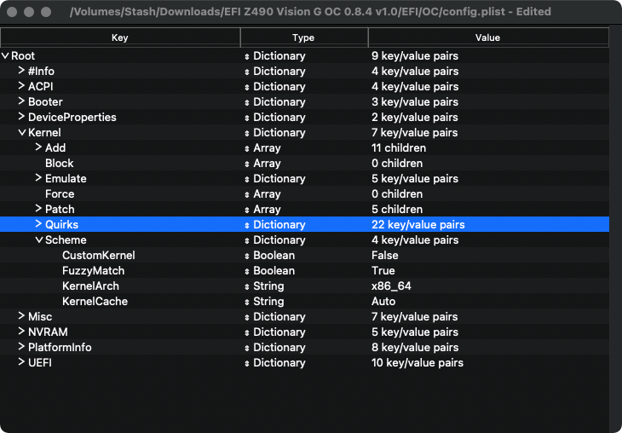Select the KernelCache key
The image size is (622, 433).
[95, 301]
